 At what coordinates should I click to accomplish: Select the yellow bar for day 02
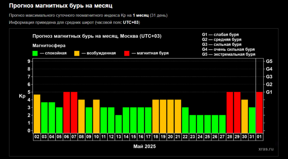coord(37,114)
